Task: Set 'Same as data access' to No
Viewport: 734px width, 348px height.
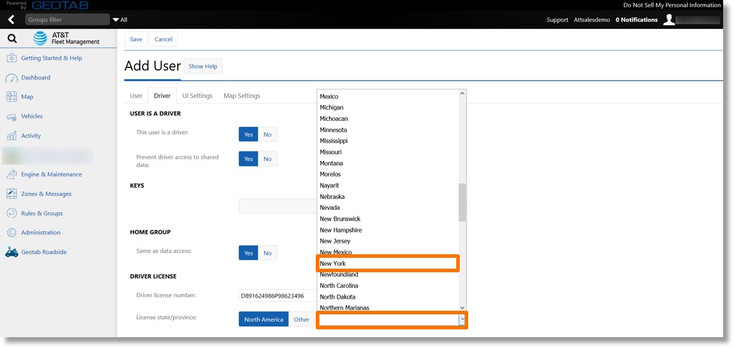Action: tap(268, 253)
